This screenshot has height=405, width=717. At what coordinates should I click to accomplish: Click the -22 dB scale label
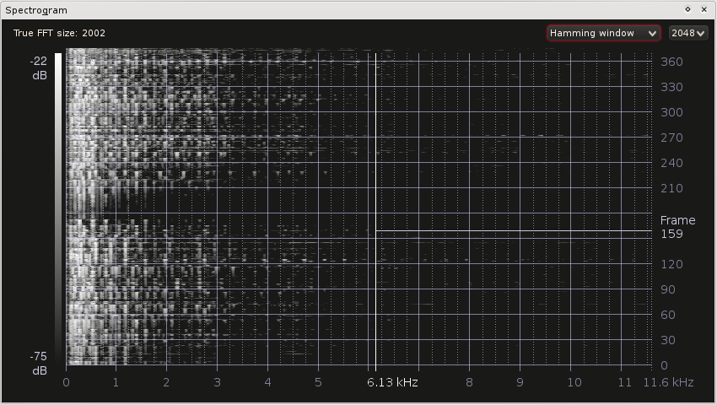pos(39,67)
